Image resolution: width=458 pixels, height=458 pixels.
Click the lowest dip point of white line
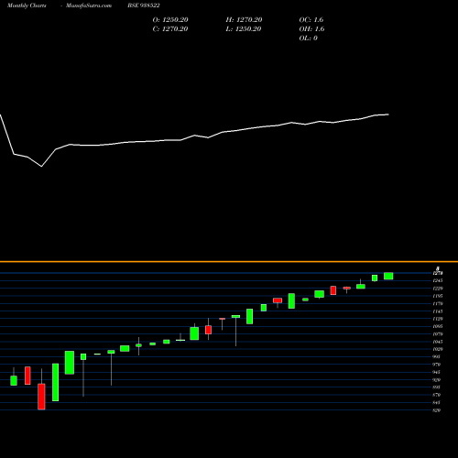tap(41, 167)
